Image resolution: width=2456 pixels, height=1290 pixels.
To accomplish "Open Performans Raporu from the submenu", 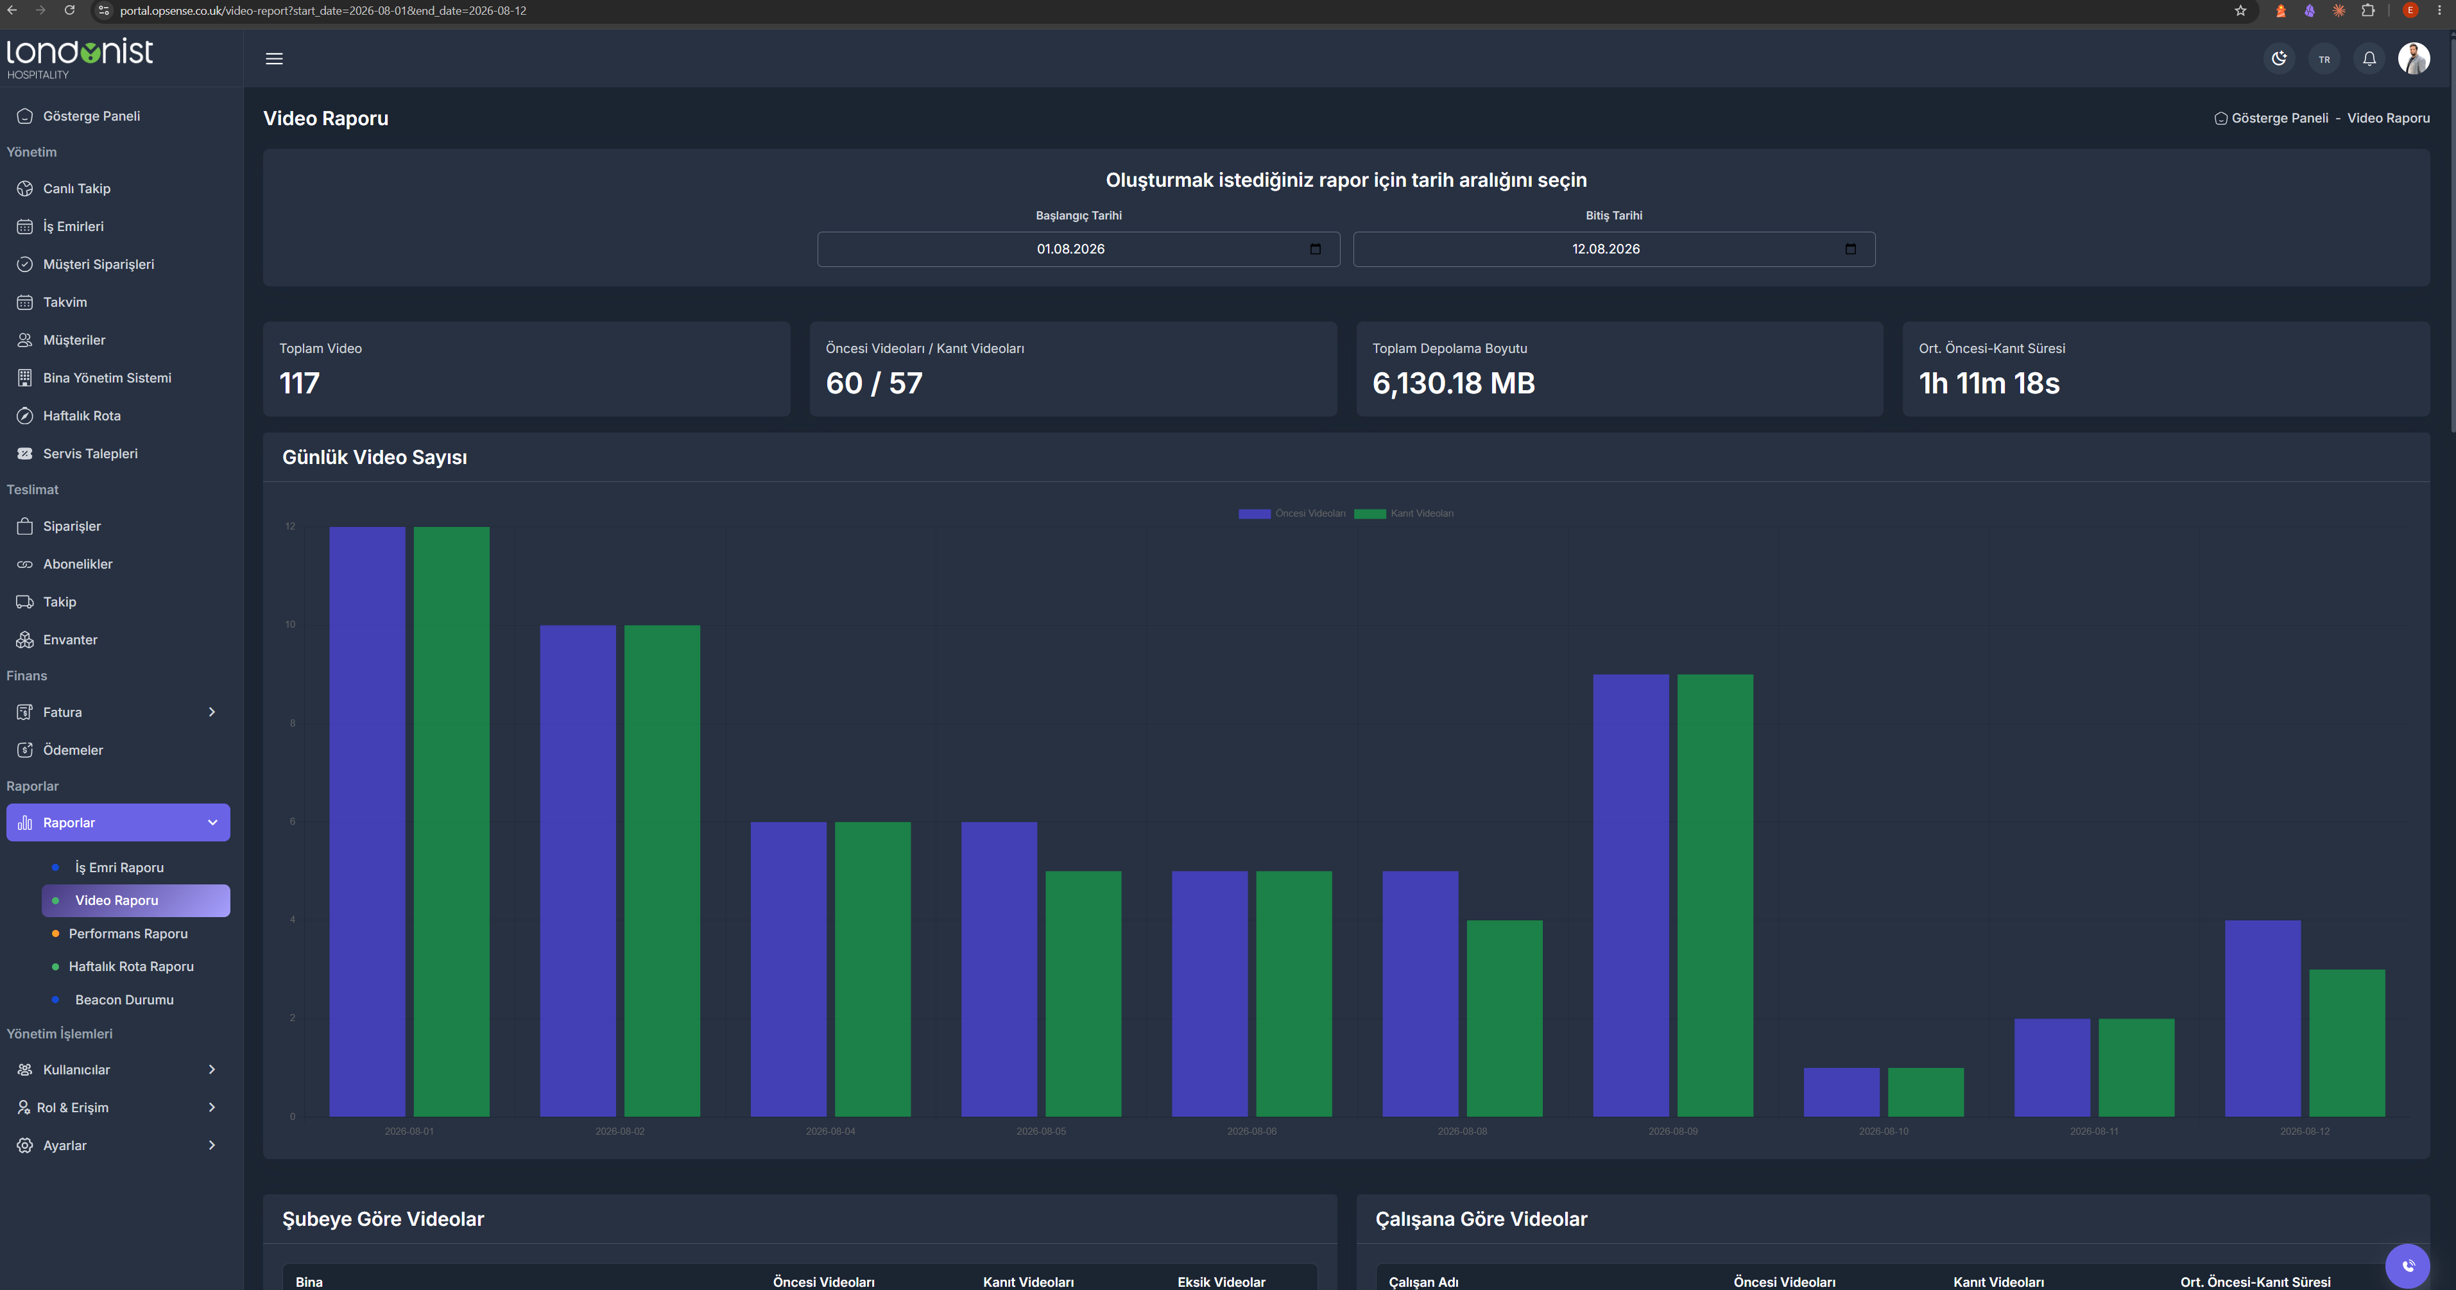I will (128, 933).
